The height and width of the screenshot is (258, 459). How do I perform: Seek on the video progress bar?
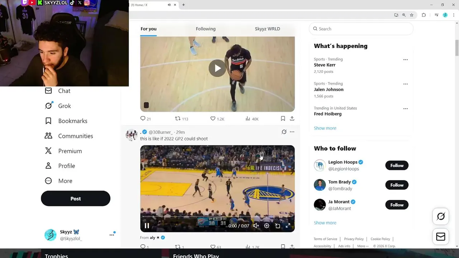click(217, 216)
